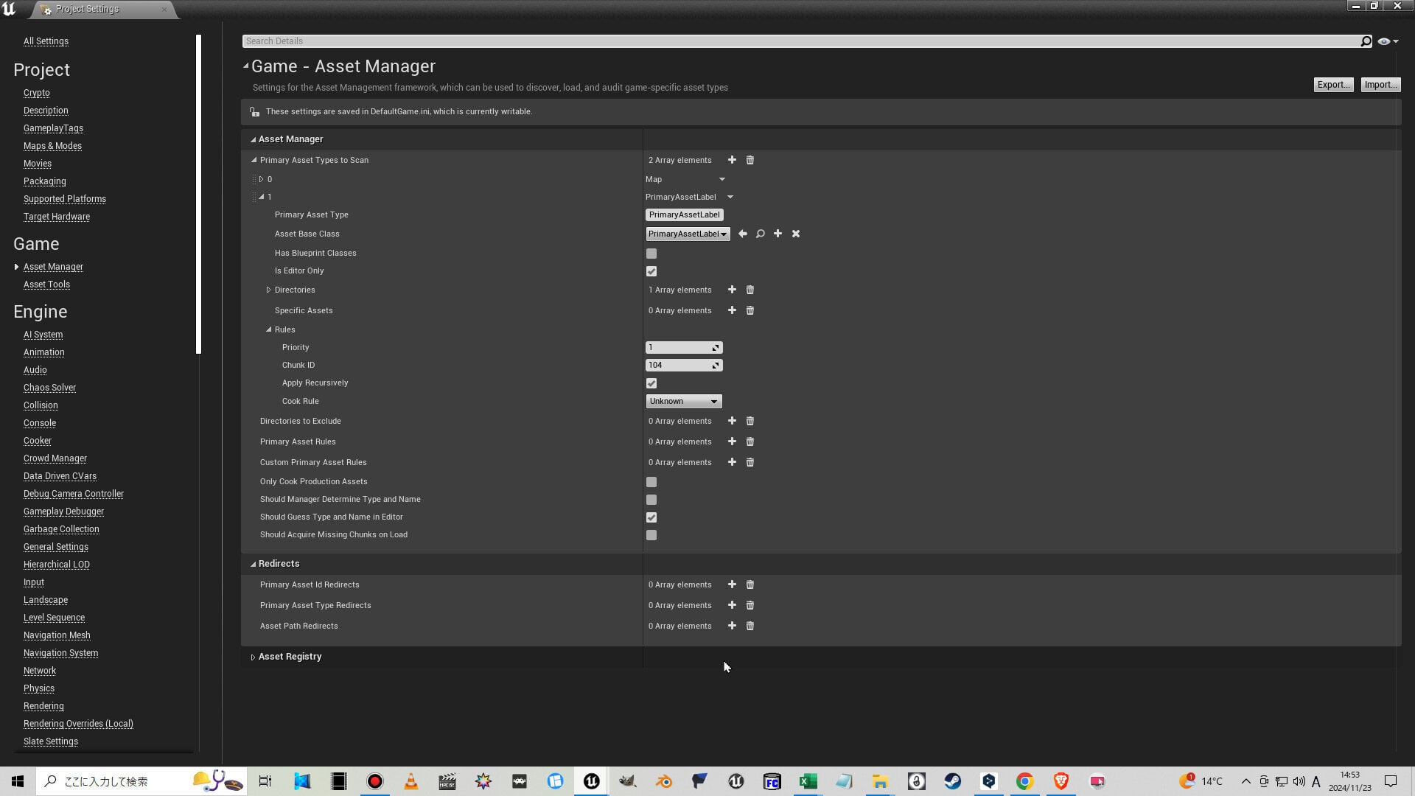Add element to Primary Asset Types to Scan
Viewport: 1415px width, 796px height.
click(x=732, y=160)
